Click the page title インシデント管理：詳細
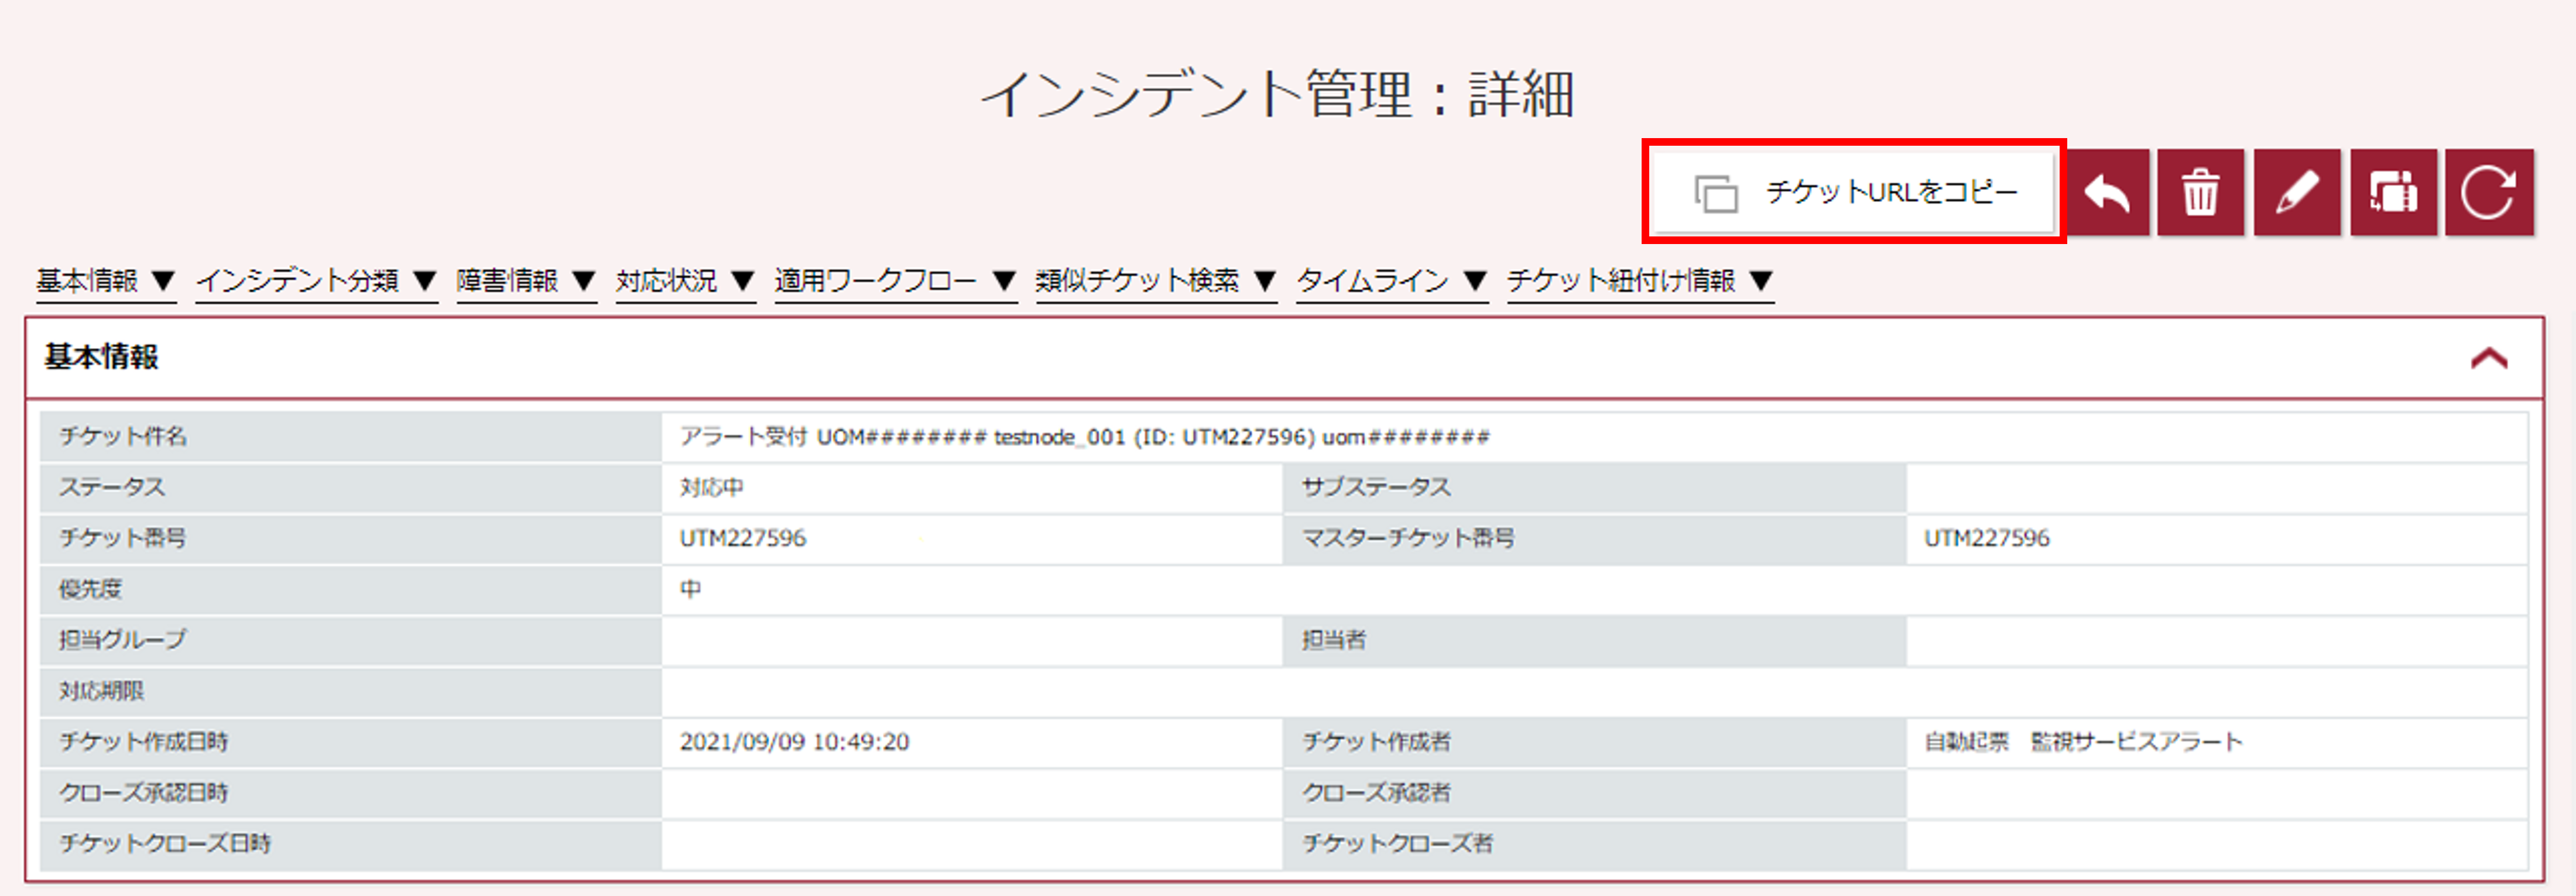This screenshot has width=2576, height=896. click(1278, 95)
